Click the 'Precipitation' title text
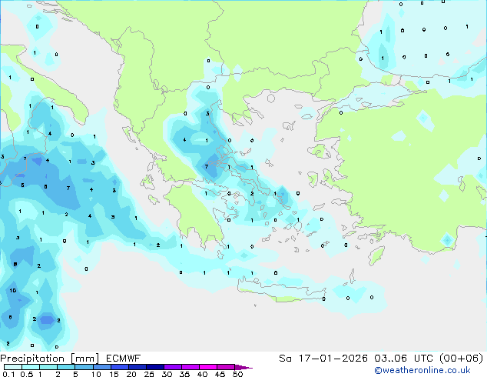 coord(32,359)
